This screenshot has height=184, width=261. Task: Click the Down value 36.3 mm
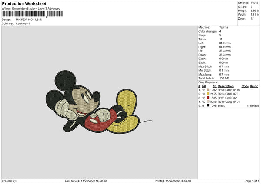click(225, 55)
